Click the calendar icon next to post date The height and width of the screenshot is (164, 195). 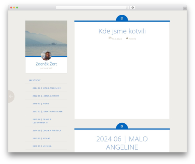pyautogui.click(x=110, y=38)
